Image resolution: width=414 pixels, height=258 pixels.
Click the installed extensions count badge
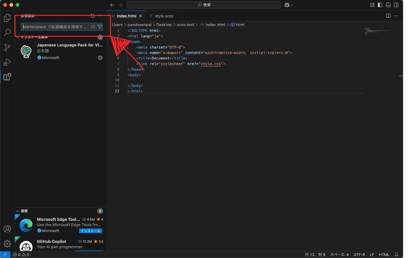pyautogui.click(x=100, y=37)
